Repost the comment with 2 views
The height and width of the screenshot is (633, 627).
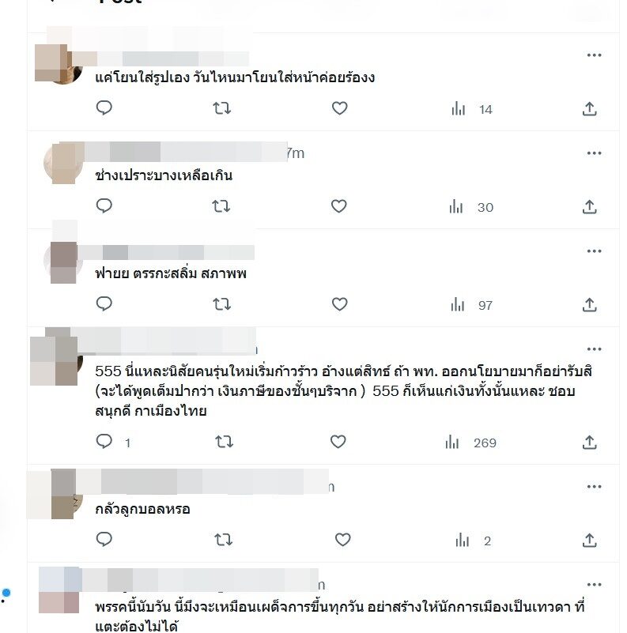pyautogui.click(x=224, y=540)
